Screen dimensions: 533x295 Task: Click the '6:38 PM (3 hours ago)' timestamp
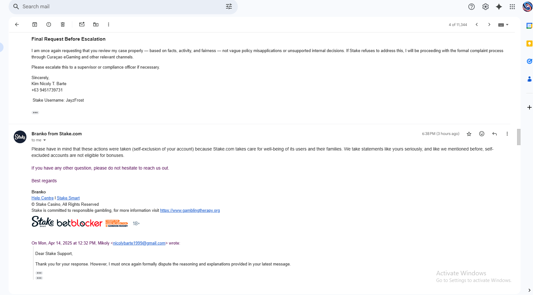click(x=441, y=134)
